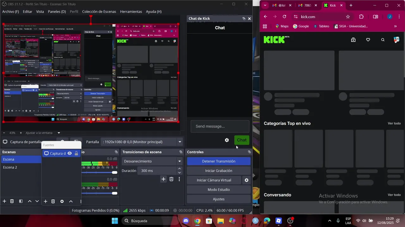Open transition properties three-dot menu
Screen dimensions: 405x227
[x=179, y=179]
